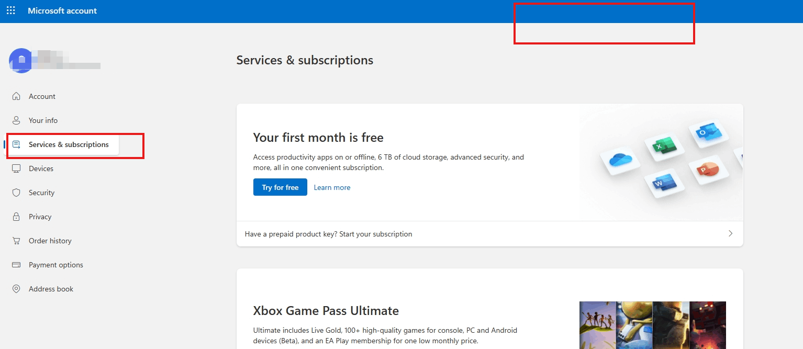Image resolution: width=803 pixels, height=349 pixels.
Task: Click the Microsoft account header title
Action: (62, 10)
